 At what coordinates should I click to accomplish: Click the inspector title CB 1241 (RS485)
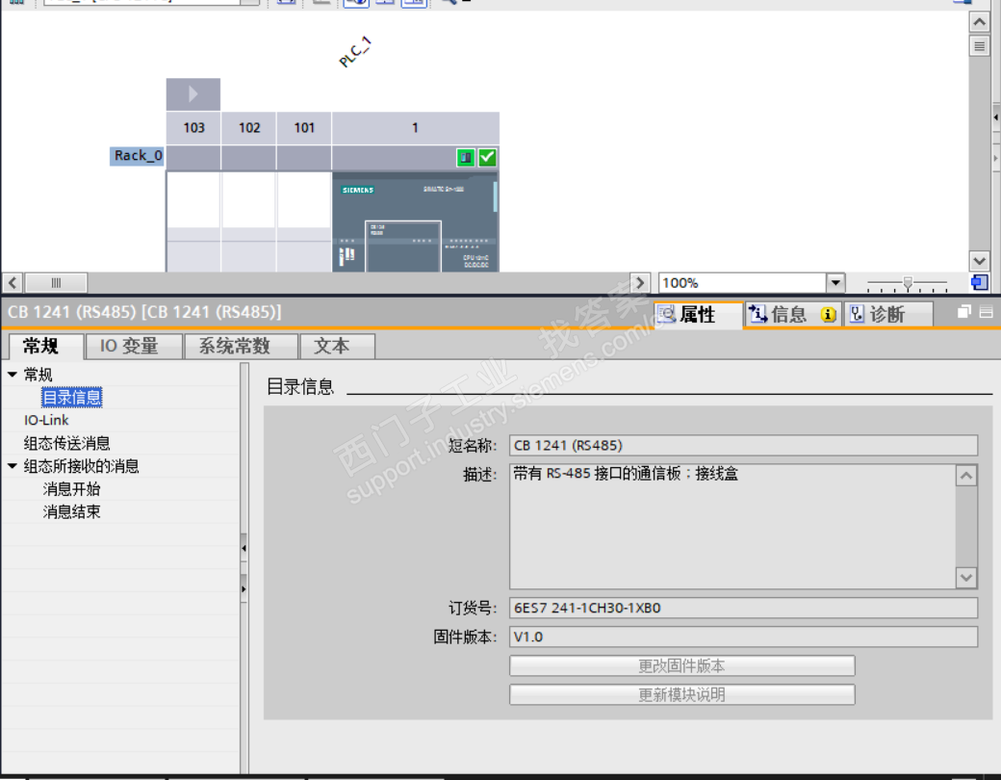click(x=144, y=312)
